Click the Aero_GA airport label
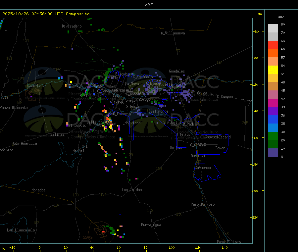This screenshot has width=298, height=252. (198, 156)
